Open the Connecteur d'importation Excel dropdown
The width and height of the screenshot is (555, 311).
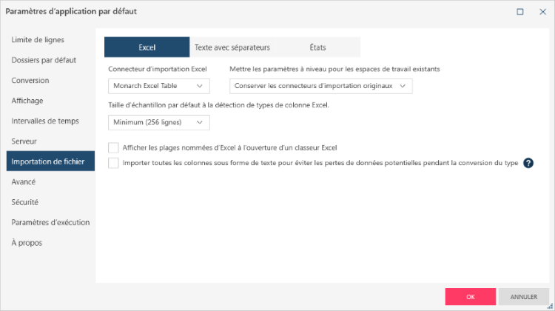click(158, 86)
